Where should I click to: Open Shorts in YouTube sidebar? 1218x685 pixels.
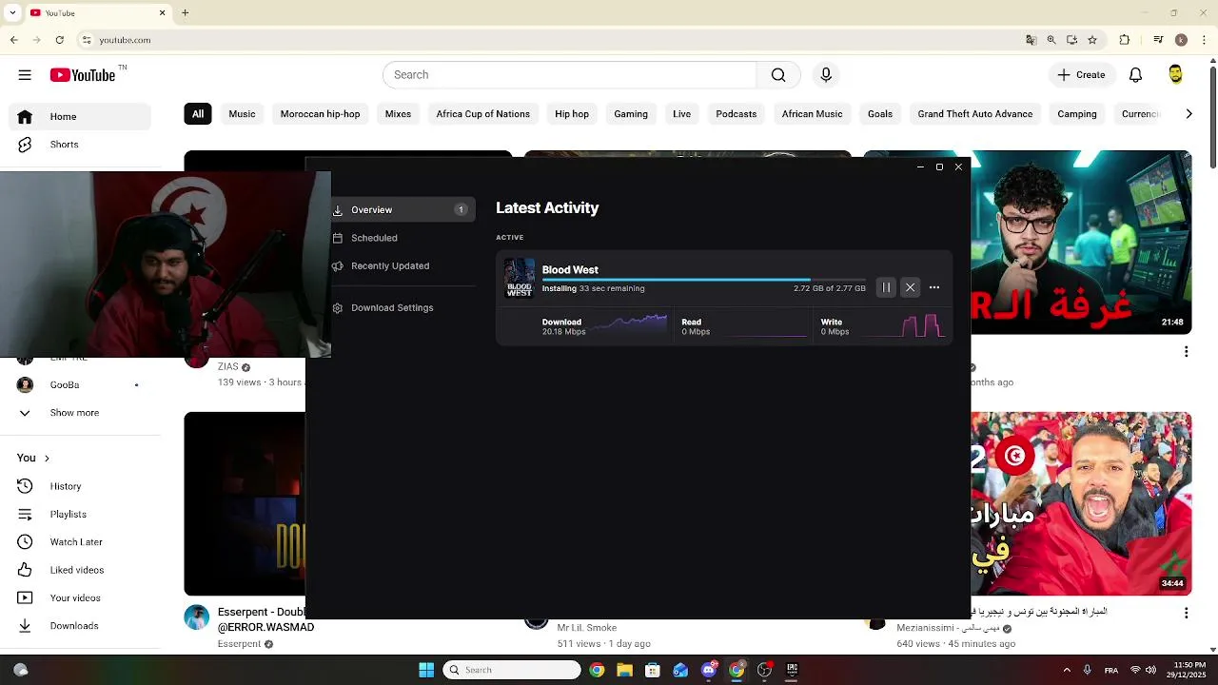tap(80, 145)
